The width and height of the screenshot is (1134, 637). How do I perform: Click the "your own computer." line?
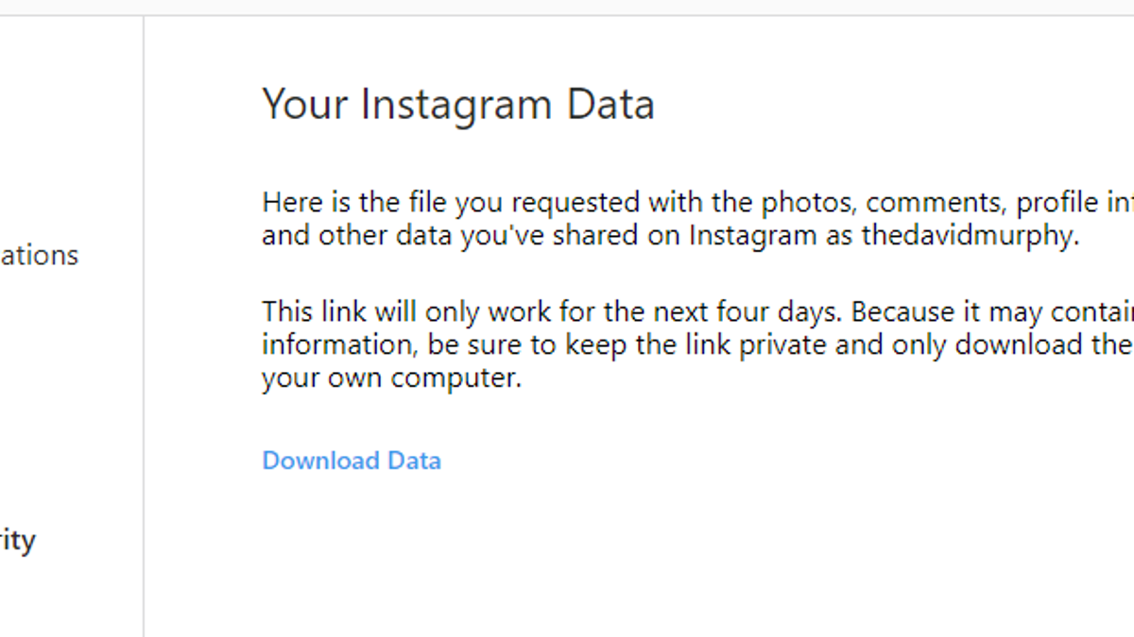[x=391, y=379]
